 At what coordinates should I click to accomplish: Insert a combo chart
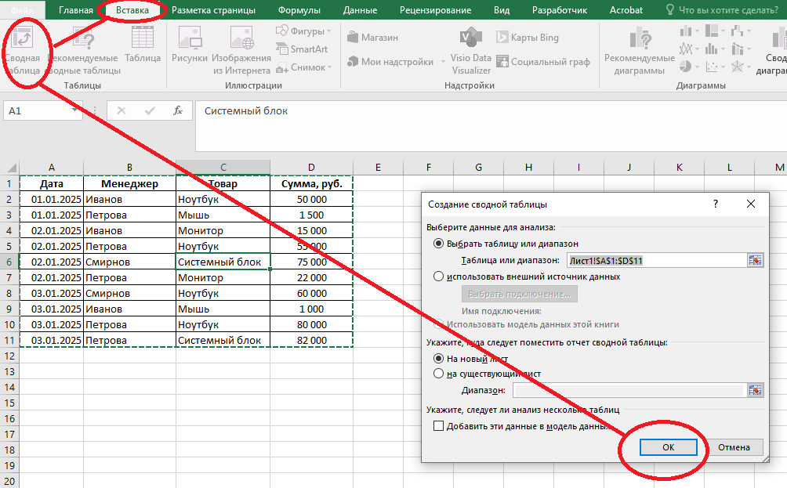click(x=738, y=49)
